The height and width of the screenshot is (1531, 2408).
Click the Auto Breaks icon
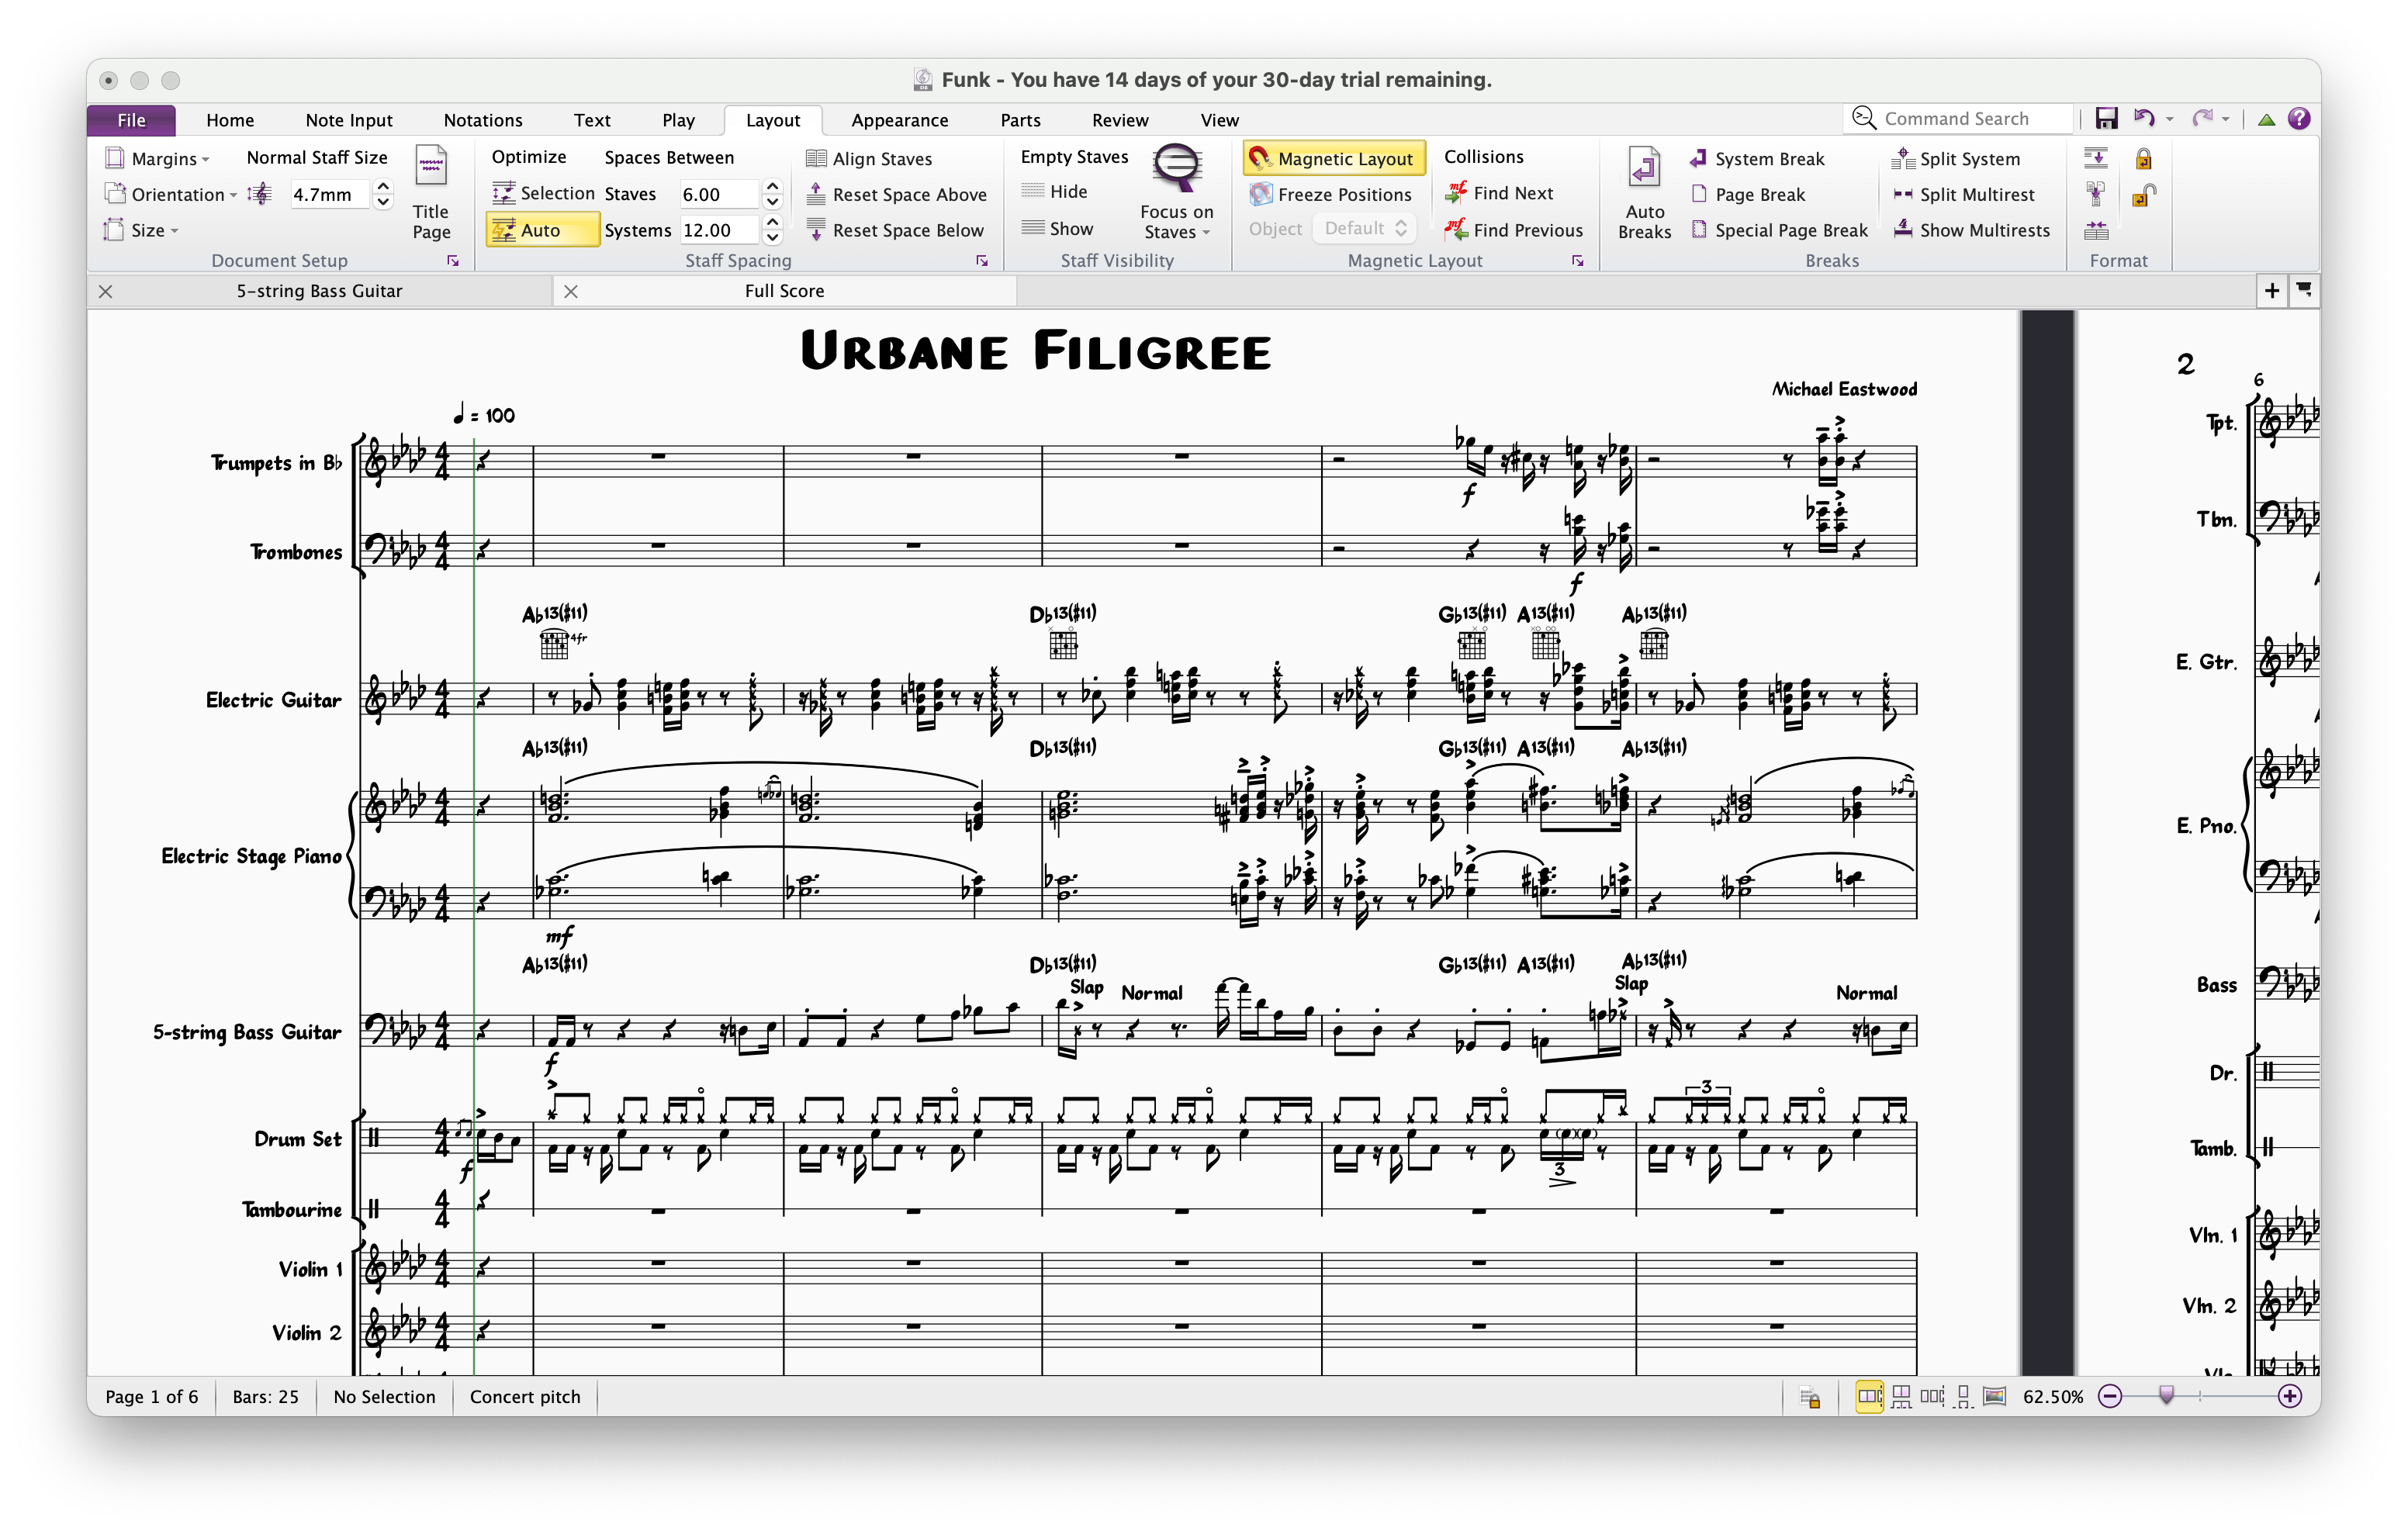point(1644,168)
